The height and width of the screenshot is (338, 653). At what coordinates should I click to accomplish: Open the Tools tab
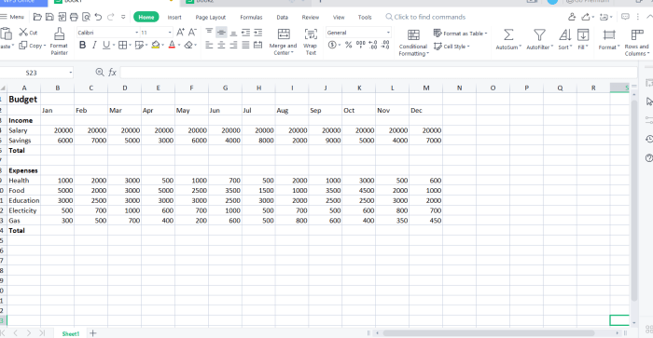coord(365,17)
